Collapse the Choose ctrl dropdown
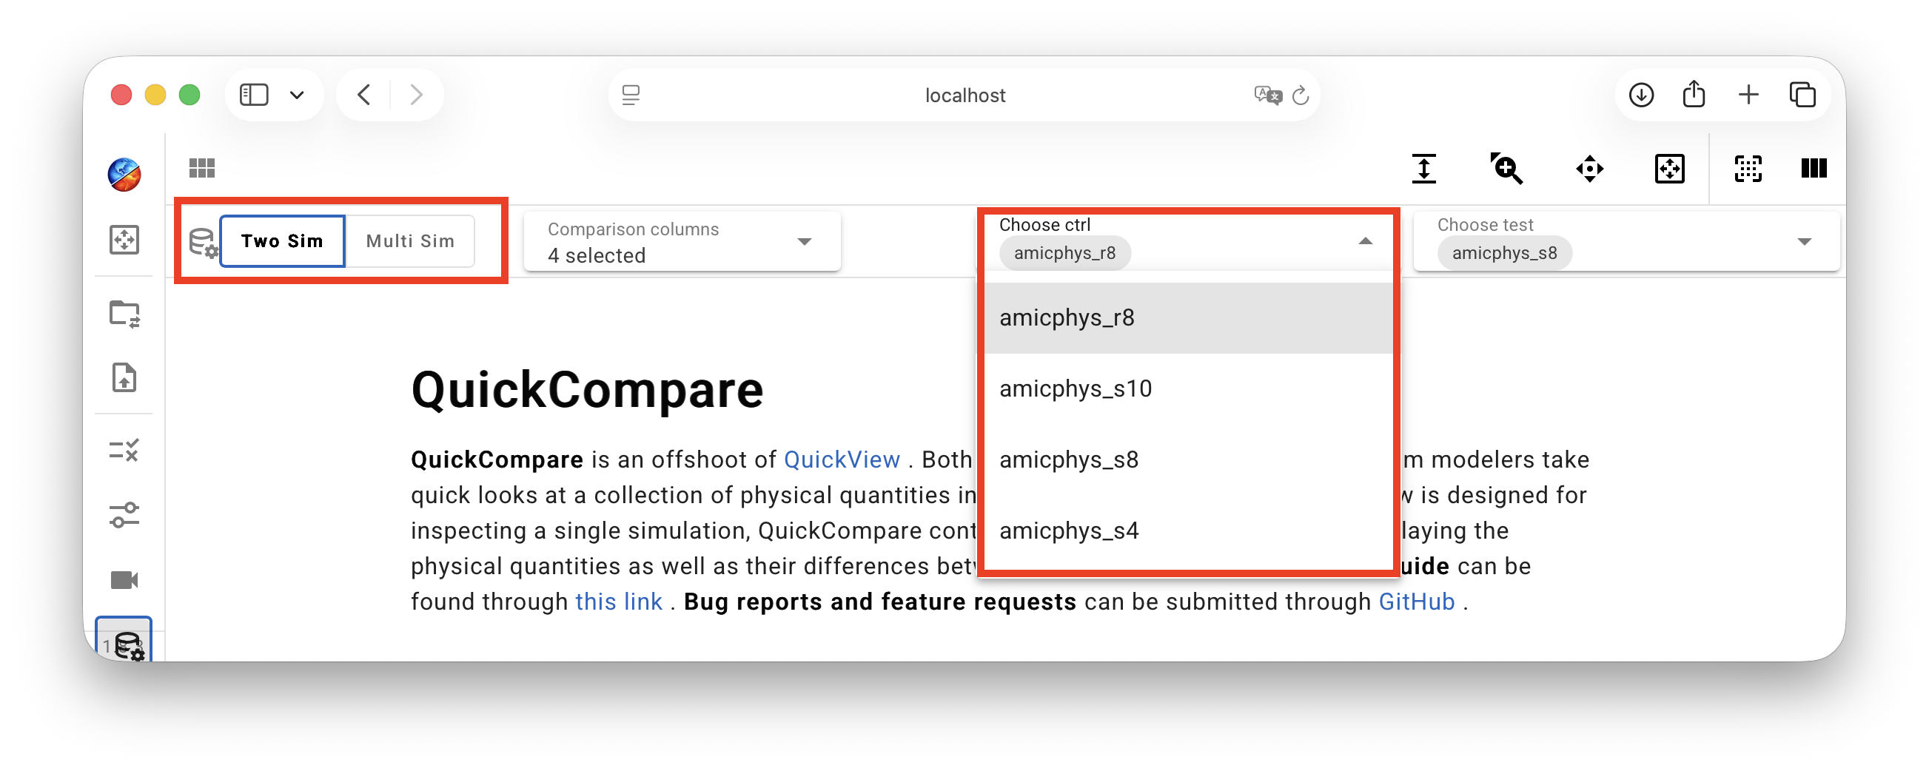 pyautogui.click(x=1365, y=241)
